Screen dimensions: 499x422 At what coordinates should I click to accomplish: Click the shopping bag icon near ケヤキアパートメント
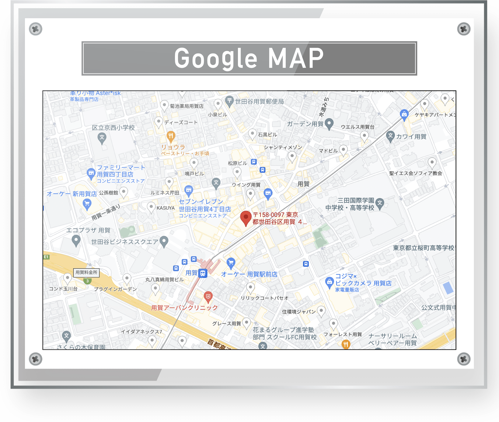pos(404,115)
